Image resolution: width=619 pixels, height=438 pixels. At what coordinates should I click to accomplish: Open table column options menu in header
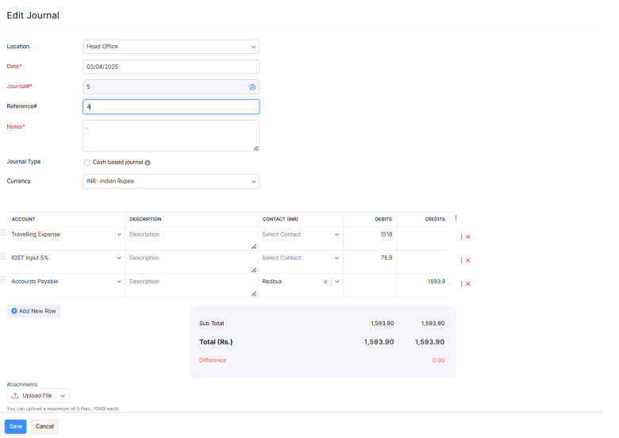point(456,218)
